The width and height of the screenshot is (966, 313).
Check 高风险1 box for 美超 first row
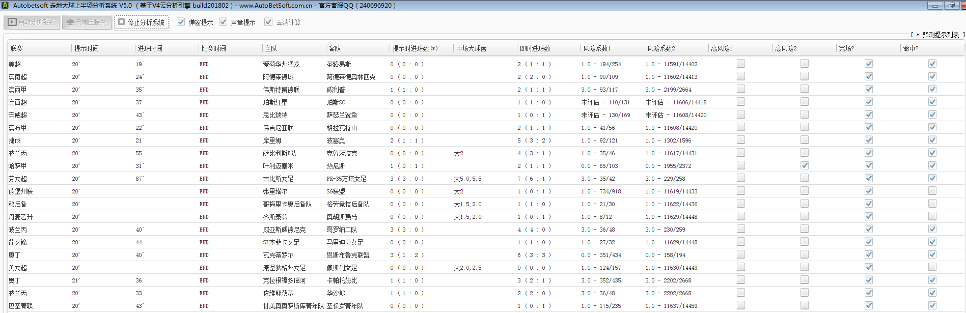click(x=741, y=64)
